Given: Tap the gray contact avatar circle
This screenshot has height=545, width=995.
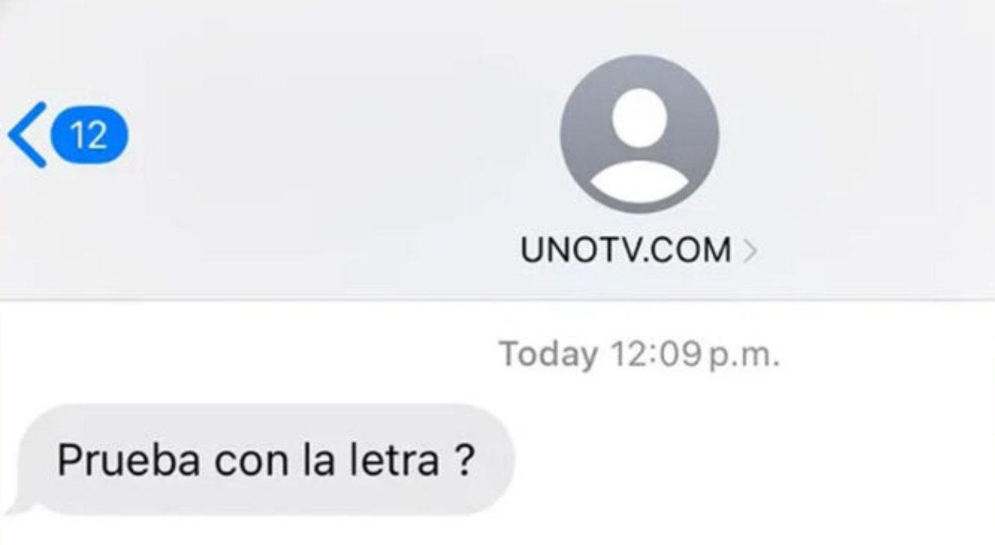Looking at the screenshot, I should point(639,134).
